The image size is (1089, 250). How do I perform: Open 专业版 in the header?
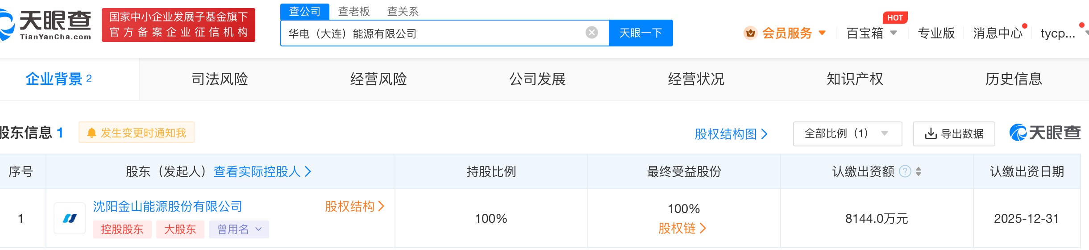(936, 33)
